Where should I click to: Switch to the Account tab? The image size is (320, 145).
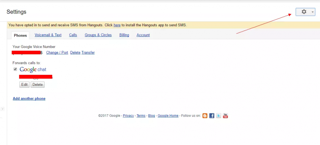tap(143, 35)
